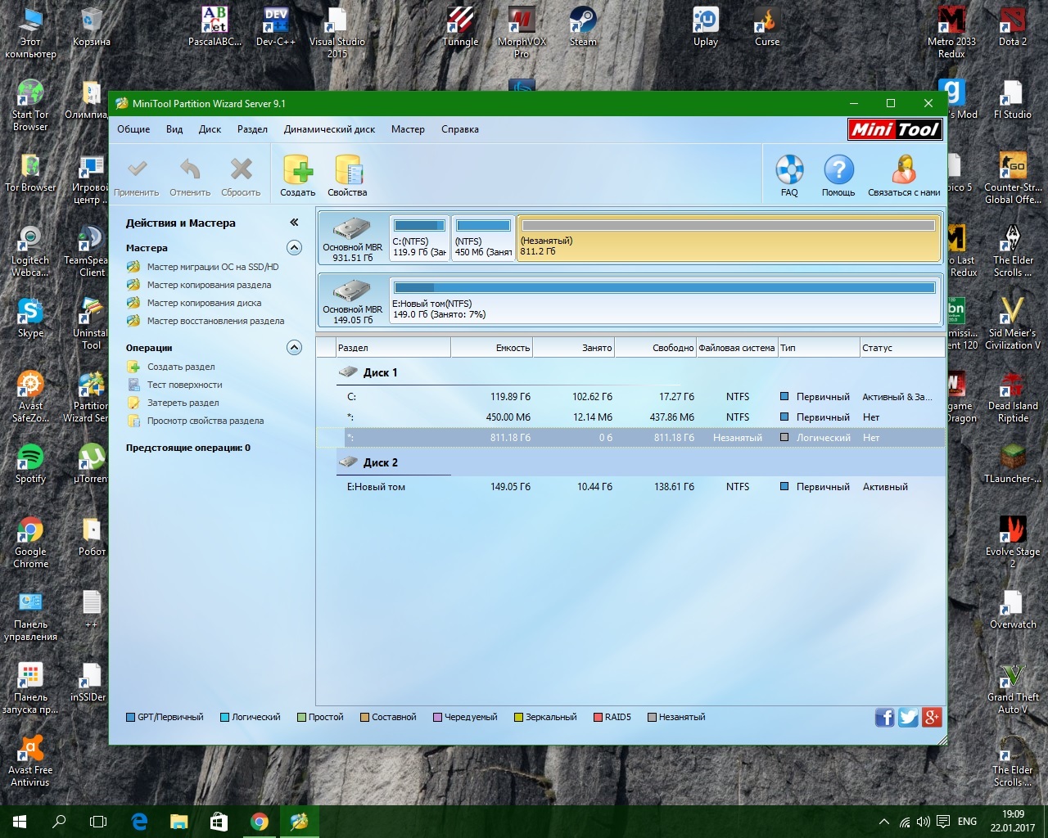Click Логический cyan legend swatch
Screen dimensions: 1048x838
224,718
